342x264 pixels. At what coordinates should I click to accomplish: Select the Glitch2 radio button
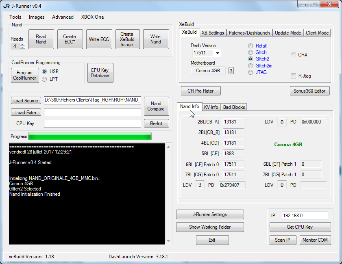pos(251,59)
